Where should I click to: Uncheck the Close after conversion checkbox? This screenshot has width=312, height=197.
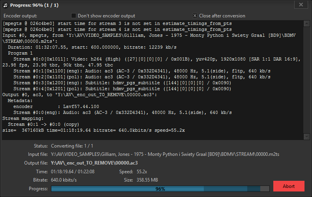(195, 15)
